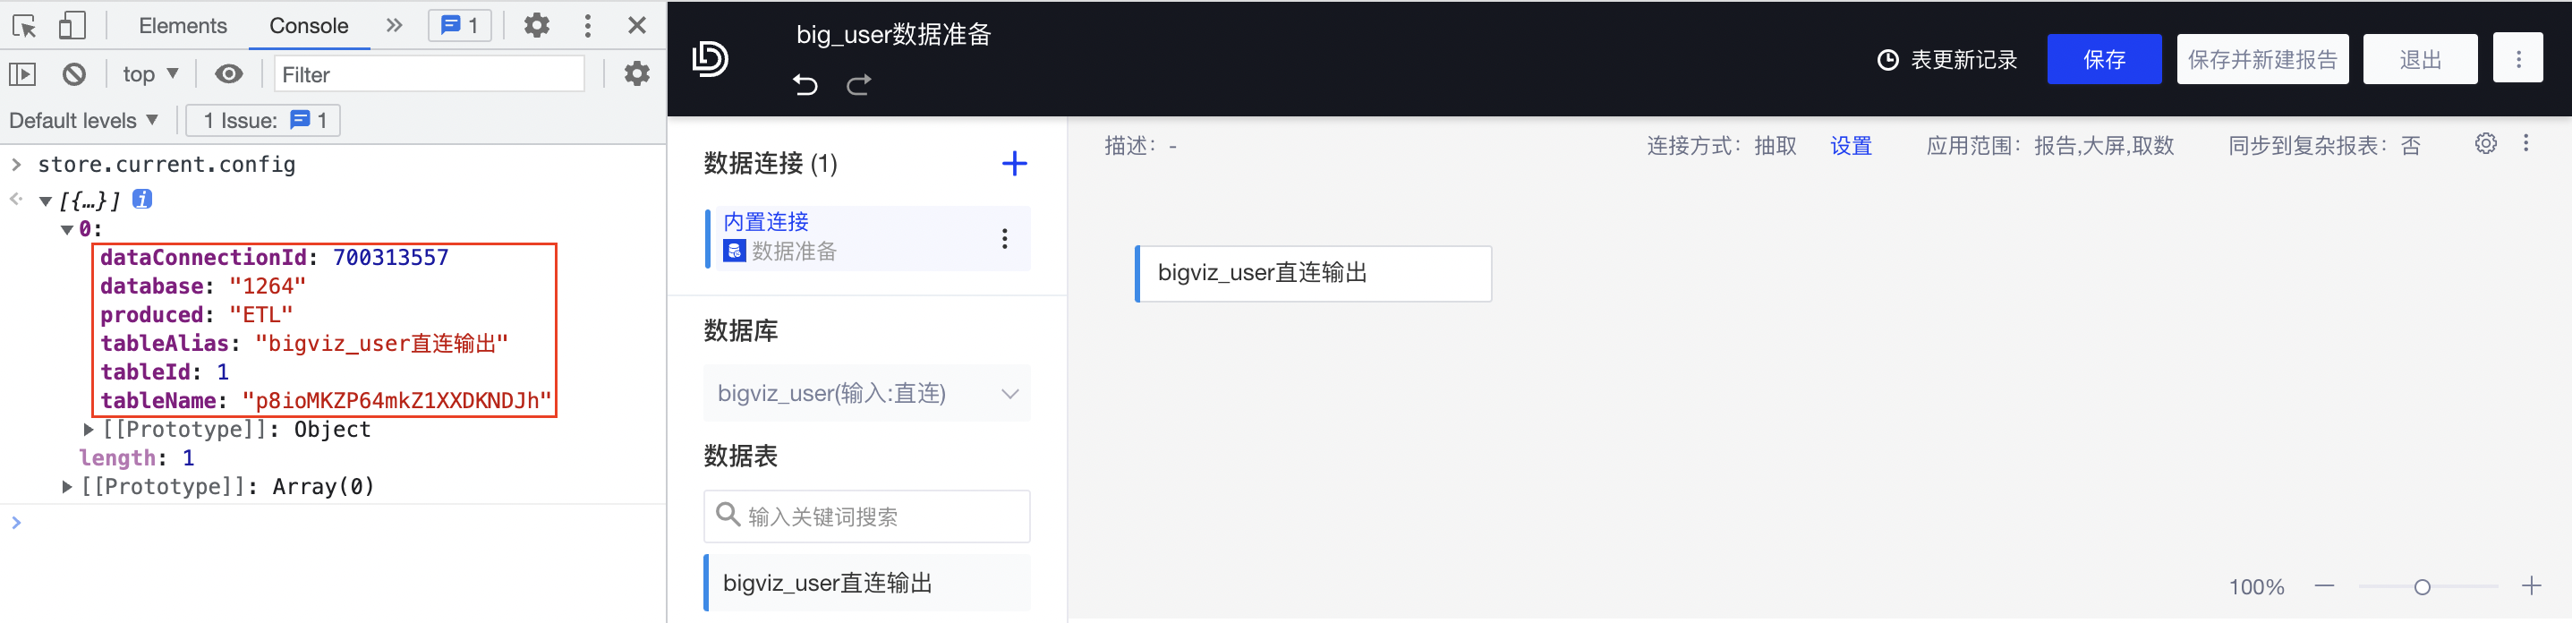The width and height of the screenshot is (2572, 623).
Task: Open canvas settings gear icon
Action: (2485, 144)
